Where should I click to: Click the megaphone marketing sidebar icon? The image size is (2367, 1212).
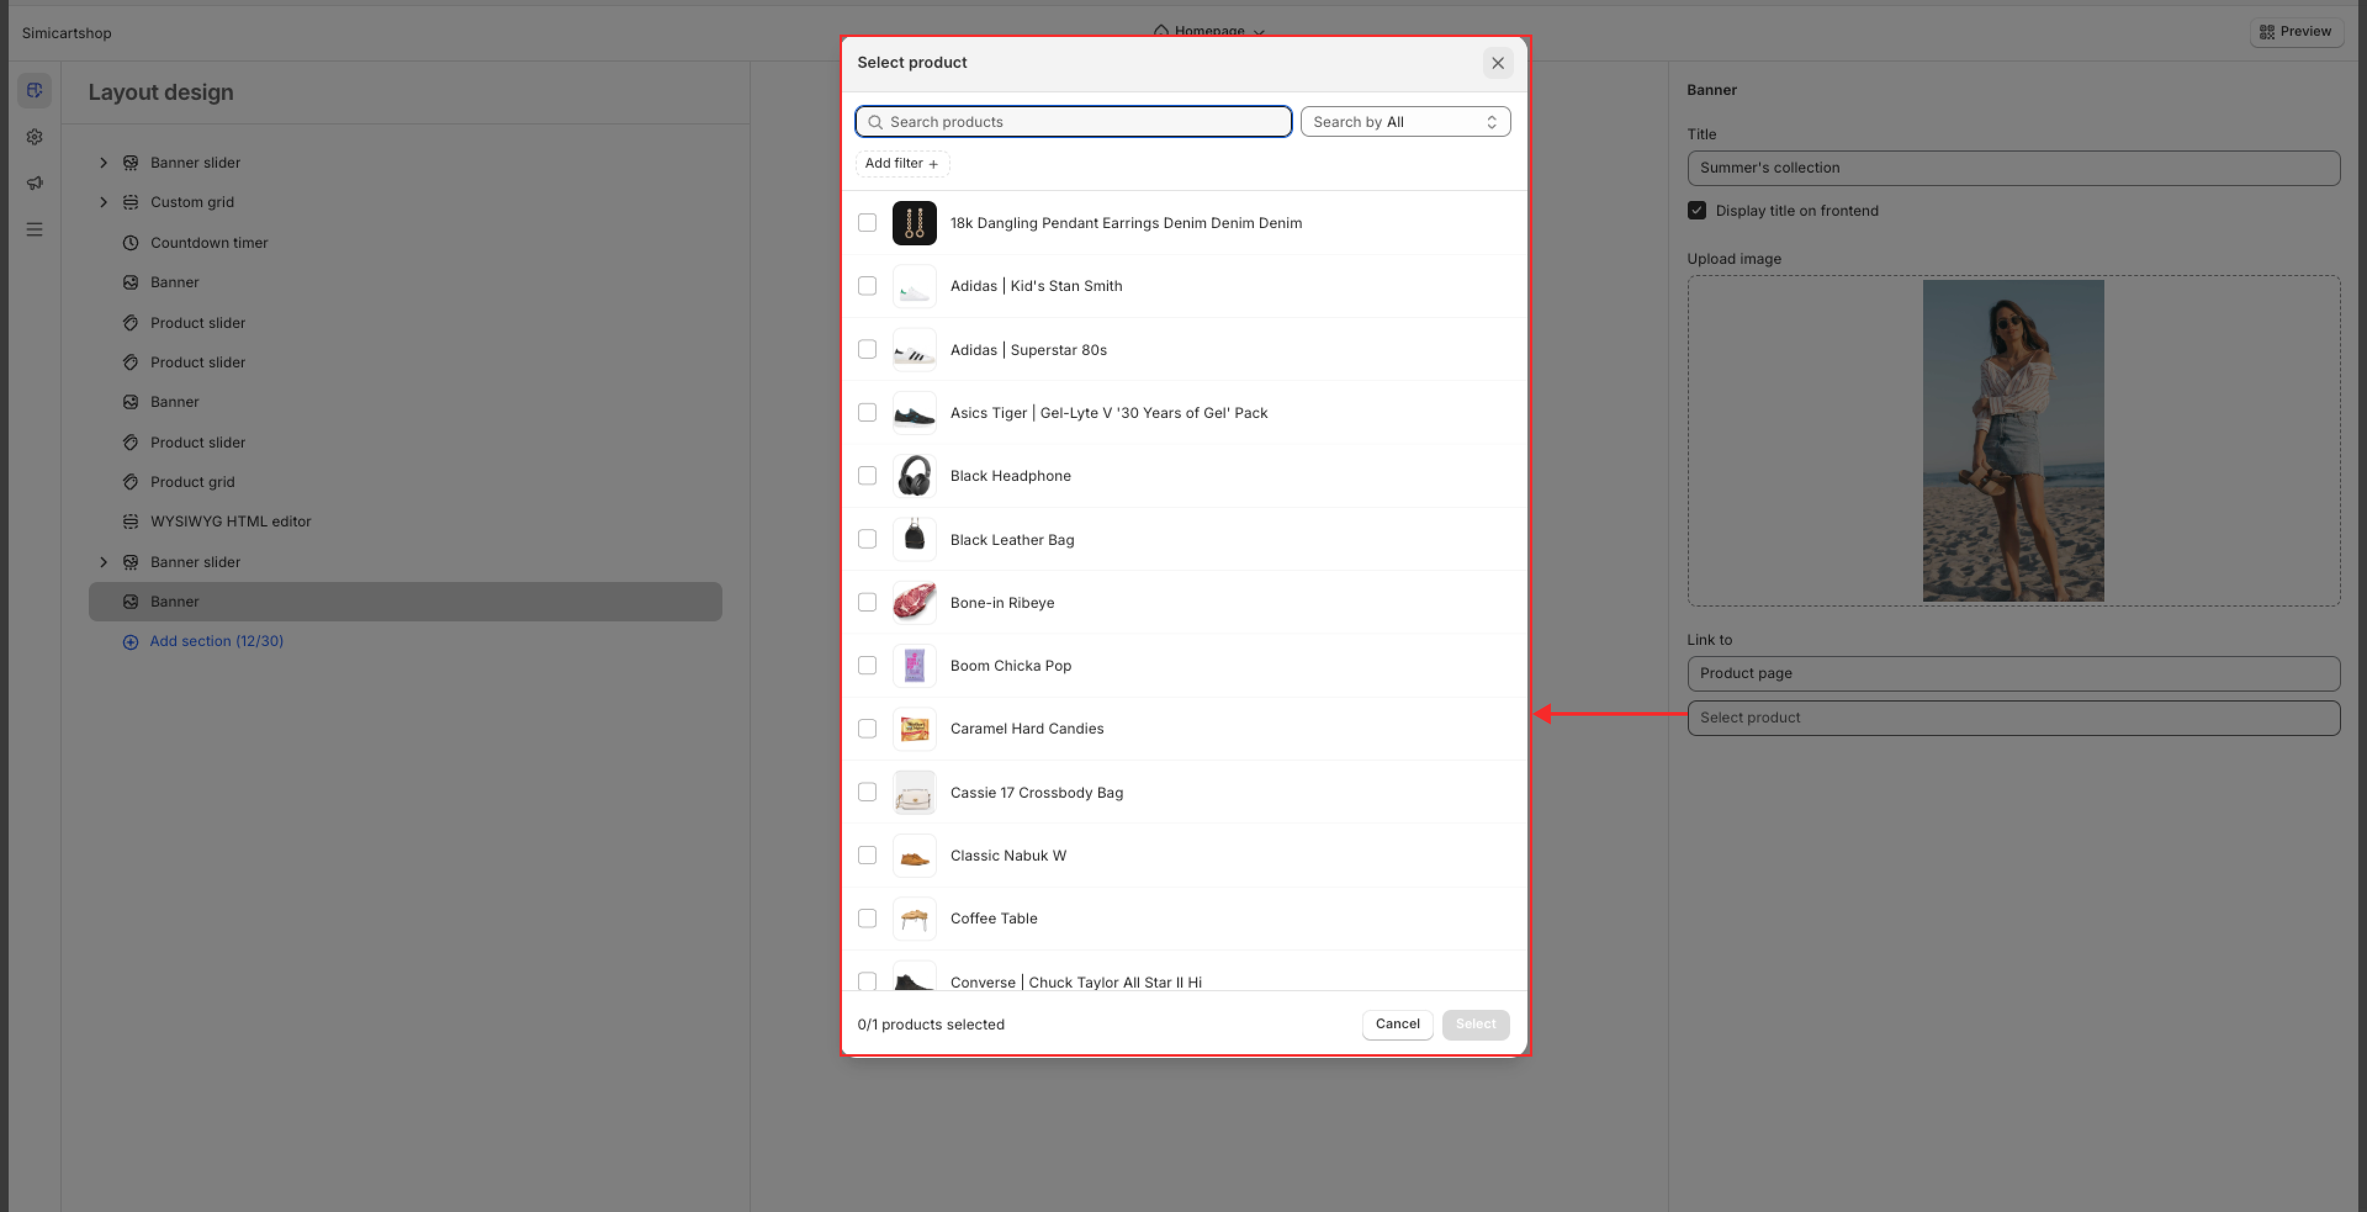(34, 183)
